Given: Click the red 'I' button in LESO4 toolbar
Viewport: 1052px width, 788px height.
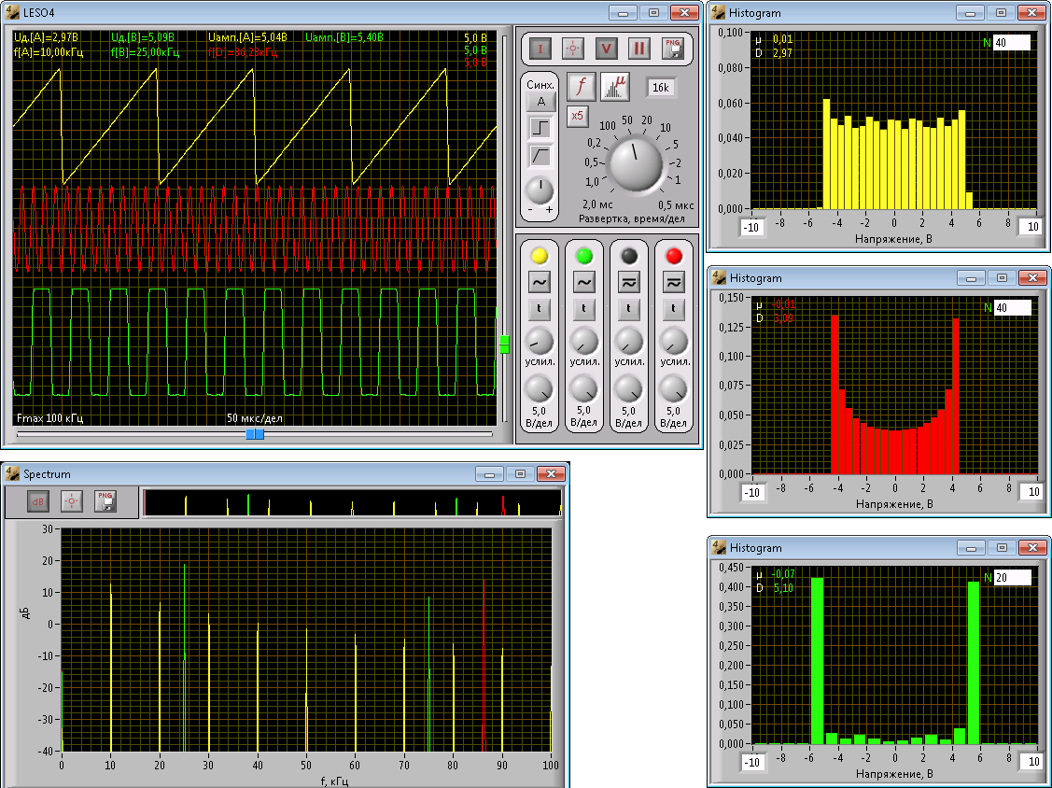Looking at the screenshot, I should (x=540, y=49).
